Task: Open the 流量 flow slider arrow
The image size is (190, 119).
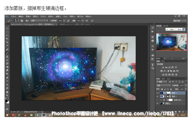Action: point(83,21)
